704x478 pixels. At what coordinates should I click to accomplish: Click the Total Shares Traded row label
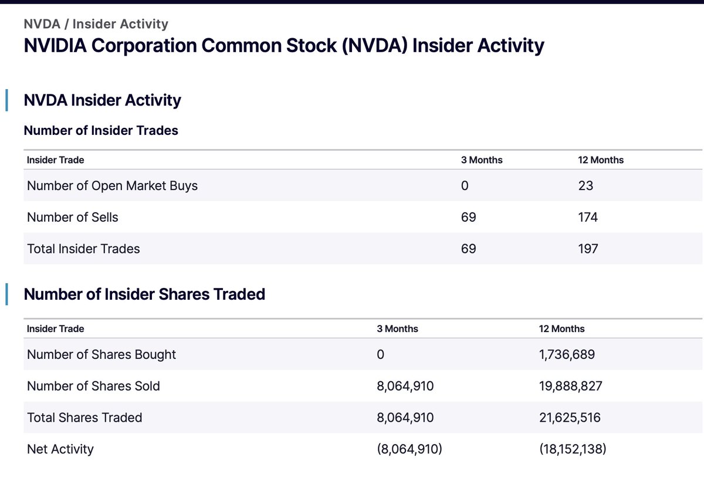point(84,418)
